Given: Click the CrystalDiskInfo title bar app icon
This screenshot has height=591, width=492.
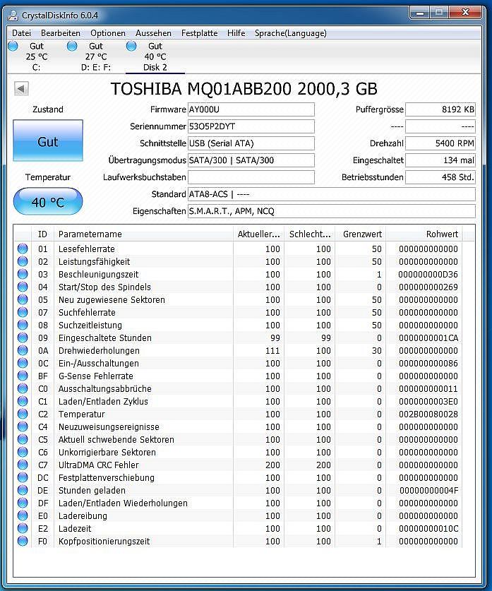Looking at the screenshot, I should tap(13, 15).
